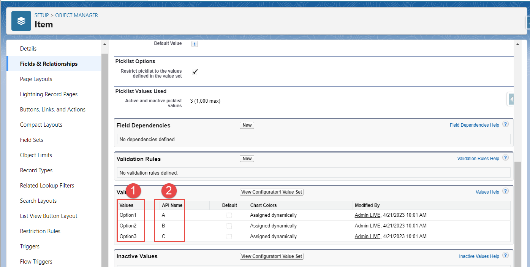Click New button for Validation Rules
This screenshot has height=267, width=530.
(x=247, y=159)
